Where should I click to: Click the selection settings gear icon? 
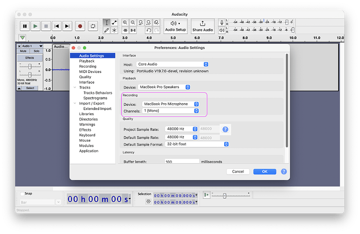[148, 202]
